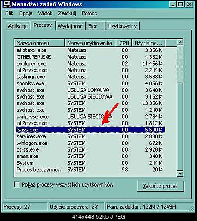Viewport: 197px width, 221px height.
Task: Open the Zamknij menu
Action: 67,13
